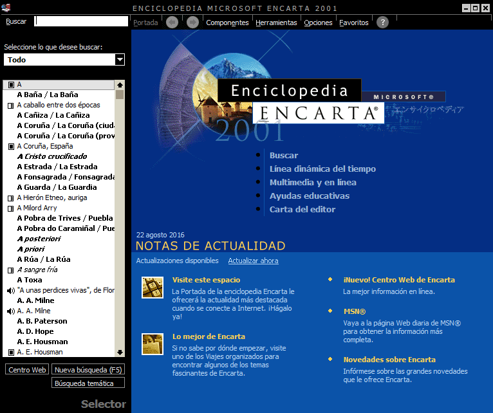Click the thumbnail for 'Lo mejor de Encarta'

pyautogui.click(x=153, y=344)
